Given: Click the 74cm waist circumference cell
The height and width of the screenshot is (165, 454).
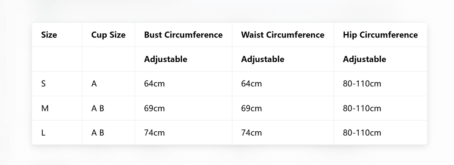Looking at the screenshot, I should point(251,133).
